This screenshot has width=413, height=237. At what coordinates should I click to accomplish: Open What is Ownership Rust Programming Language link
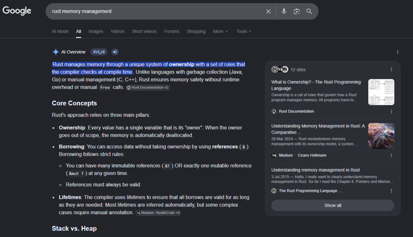click(x=316, y=85)
